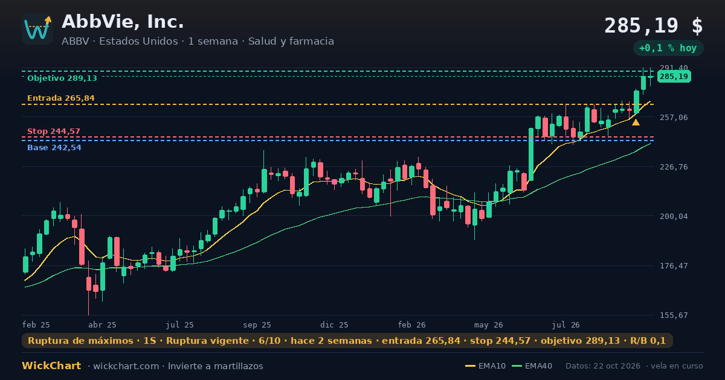Click the WickChart brand name in footer
The height and width of the screenshot is (380, 725).
[x=51, y=366]
